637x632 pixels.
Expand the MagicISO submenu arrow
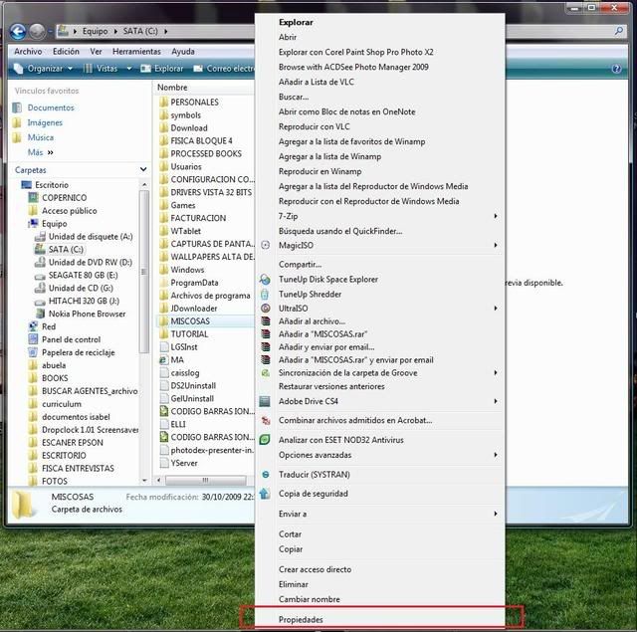point(496,245)
